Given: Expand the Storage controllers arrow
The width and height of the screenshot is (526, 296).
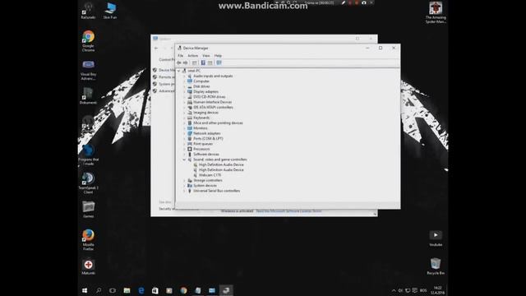Looking at the screenshot, I should coord(184,181).
